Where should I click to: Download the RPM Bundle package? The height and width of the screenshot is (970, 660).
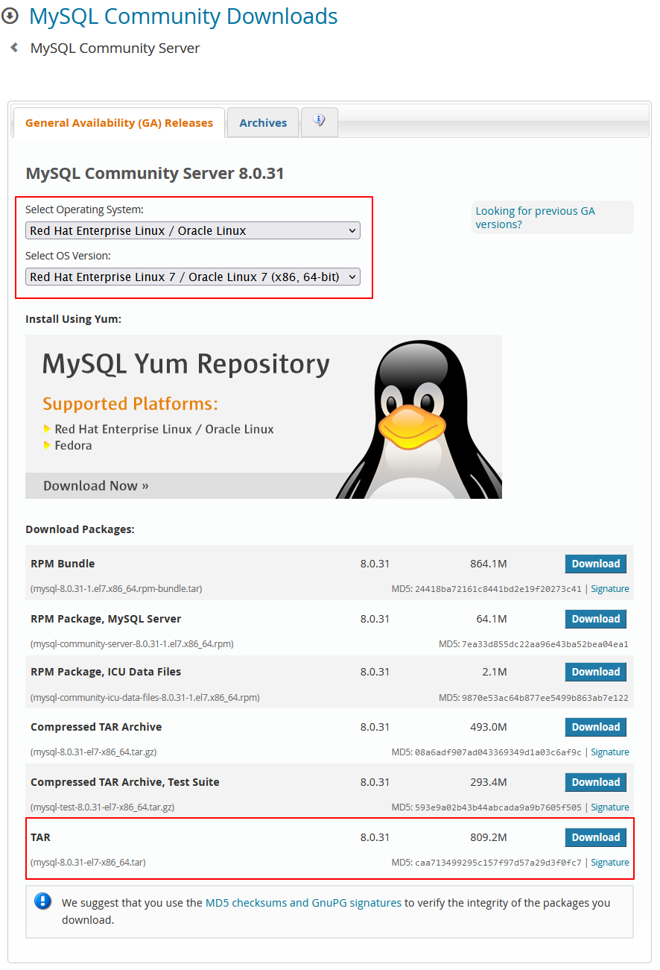point(595,564)
